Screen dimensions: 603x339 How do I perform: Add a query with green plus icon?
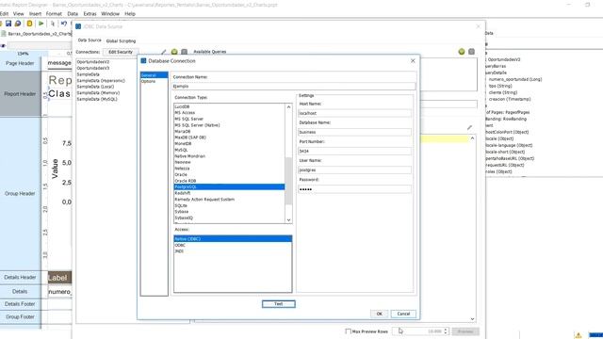[x=462, y=52]
